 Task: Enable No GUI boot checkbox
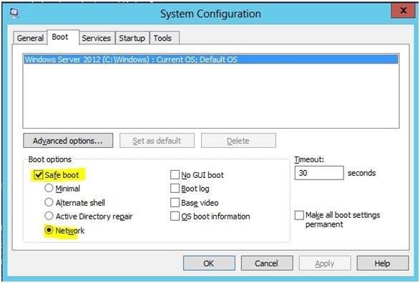pos(175,175)
